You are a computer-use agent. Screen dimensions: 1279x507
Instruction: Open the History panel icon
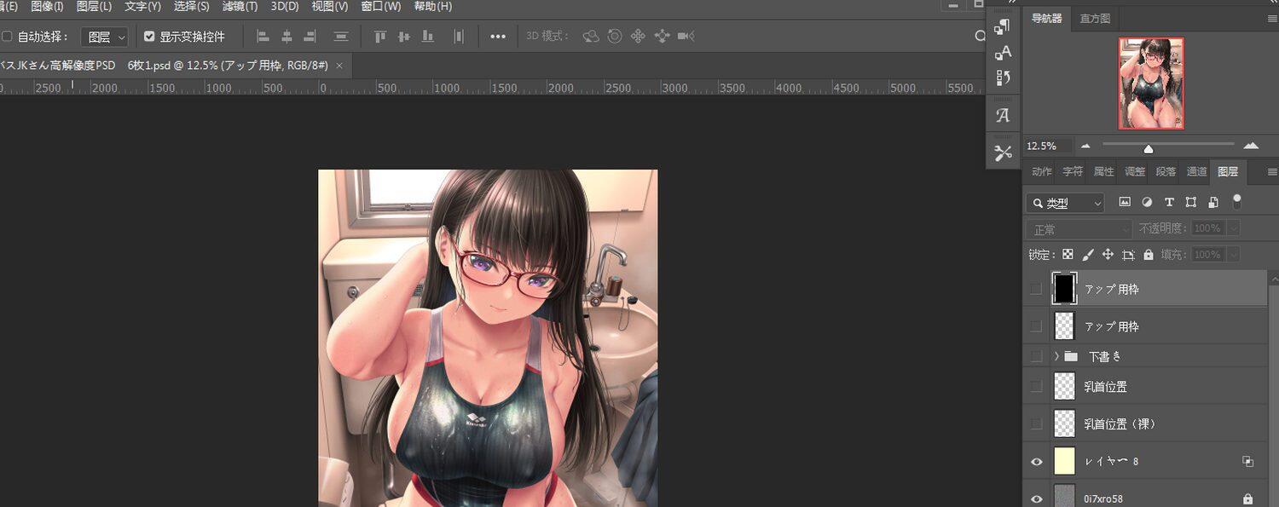tap(1003, 78)
